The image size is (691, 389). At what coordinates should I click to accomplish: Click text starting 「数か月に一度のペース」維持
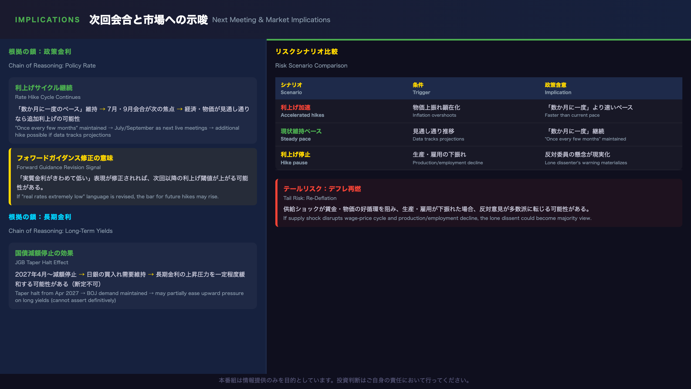click(x=132, y=114)
